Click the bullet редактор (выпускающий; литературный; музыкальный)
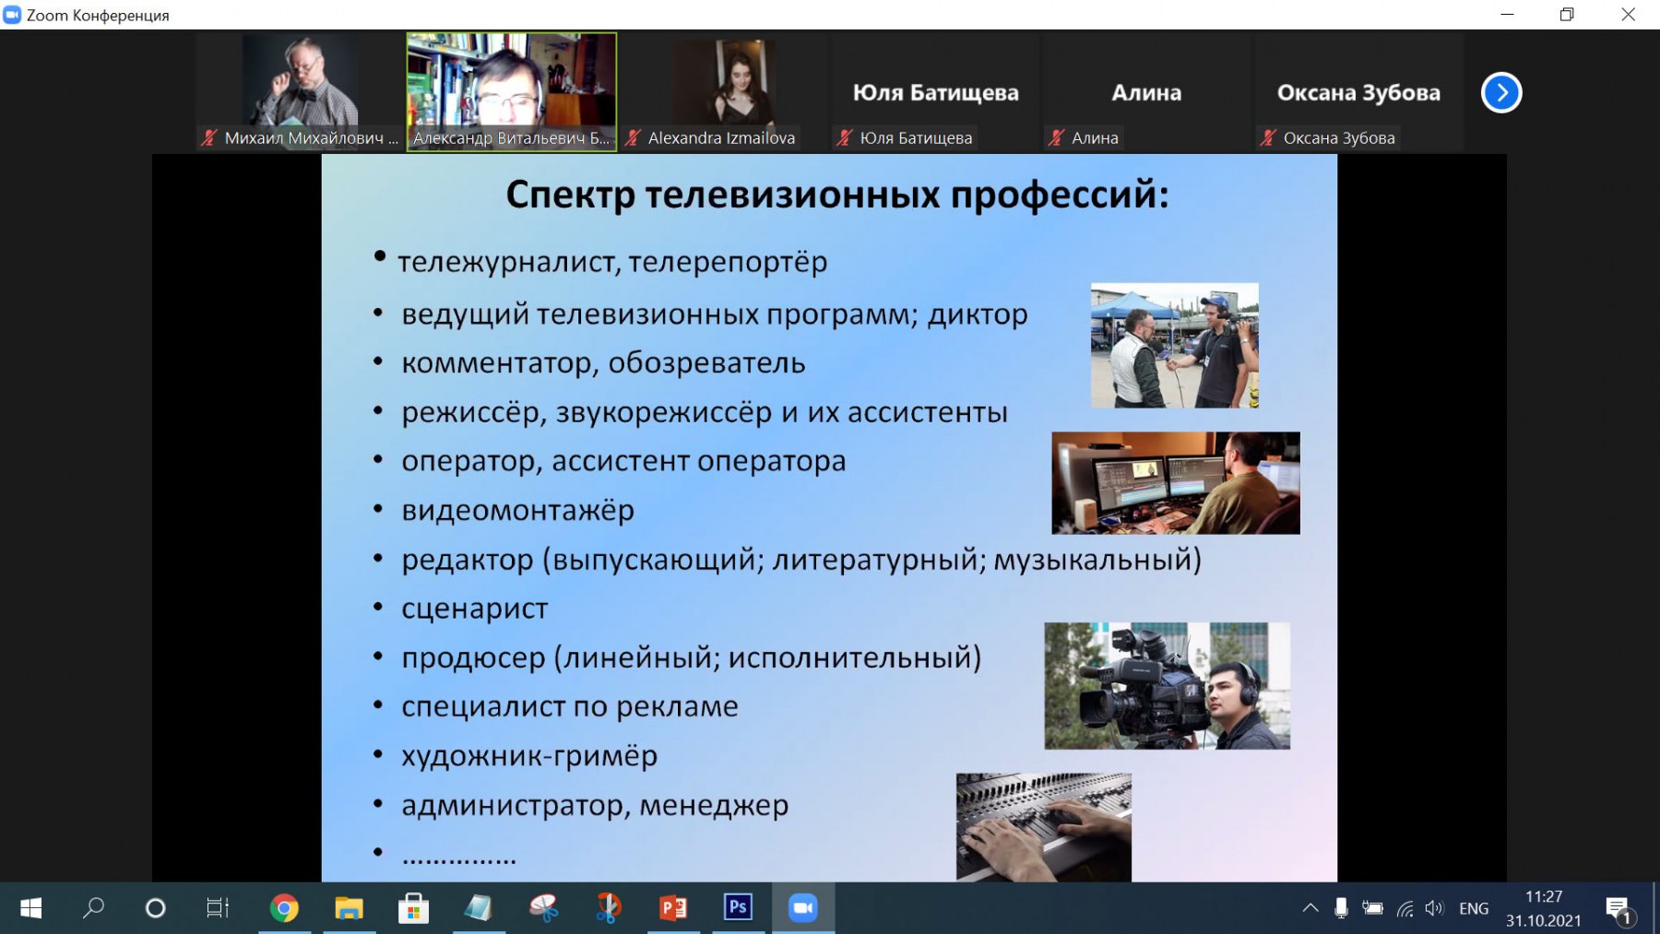The width and height of the screenshot is (1660, 934). click(801, 560)
